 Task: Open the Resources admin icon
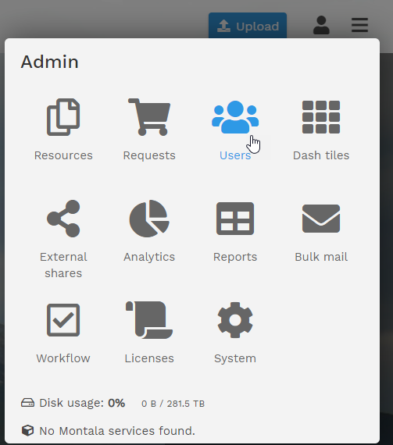63,117
